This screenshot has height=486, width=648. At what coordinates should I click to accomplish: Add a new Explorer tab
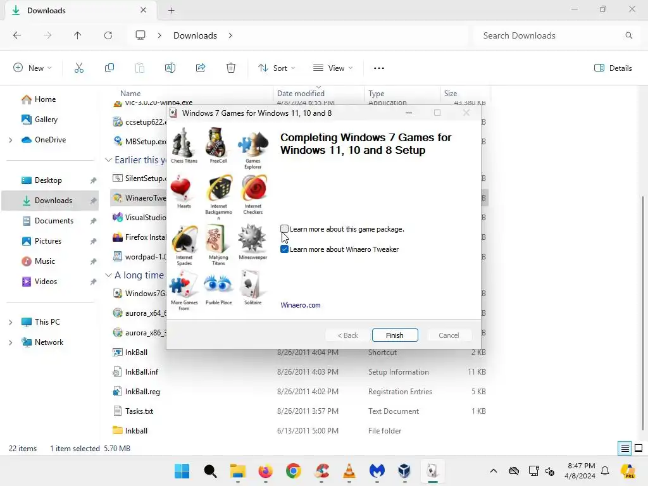coord(171,10)
